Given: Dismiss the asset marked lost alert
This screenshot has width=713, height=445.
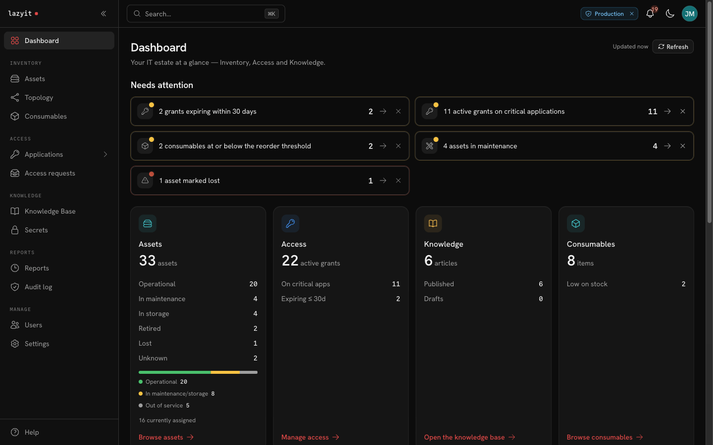Looking at the screenshot, I should point(398,180).
